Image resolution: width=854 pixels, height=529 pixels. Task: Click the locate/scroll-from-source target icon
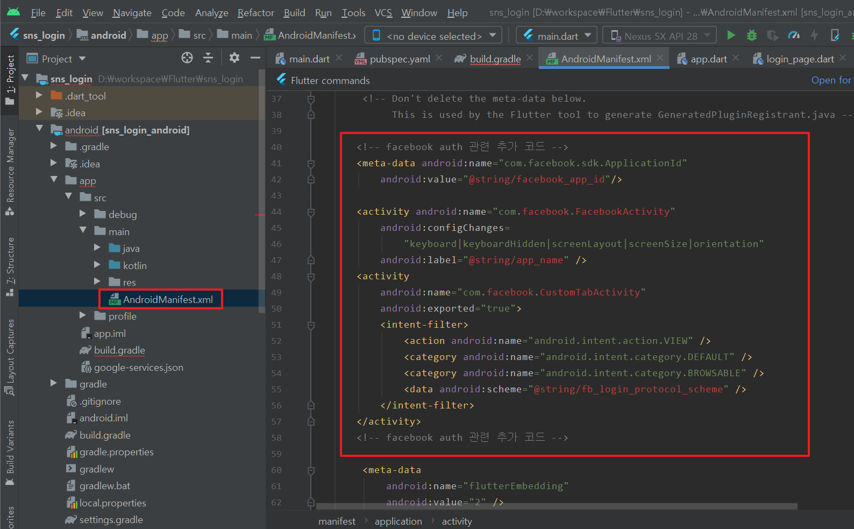click(187, 58)
